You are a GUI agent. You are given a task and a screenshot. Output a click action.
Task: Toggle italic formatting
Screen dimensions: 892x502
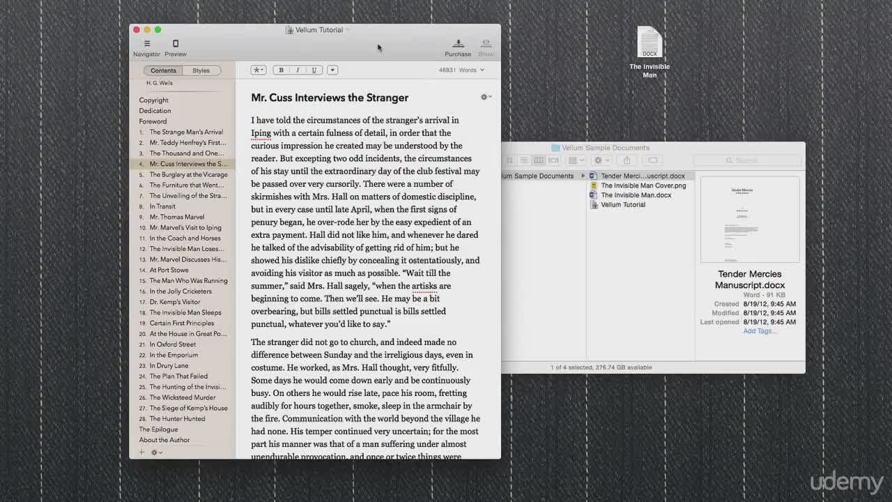298,70
